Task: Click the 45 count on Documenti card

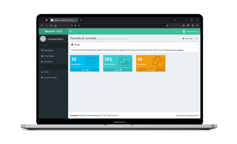Action: 140,59
